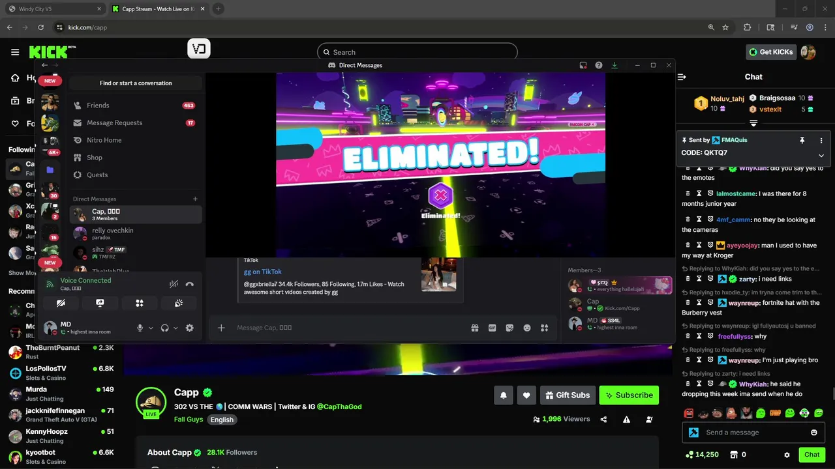
Task: Mute the Discord microphone
Action: tap(140, 328)
